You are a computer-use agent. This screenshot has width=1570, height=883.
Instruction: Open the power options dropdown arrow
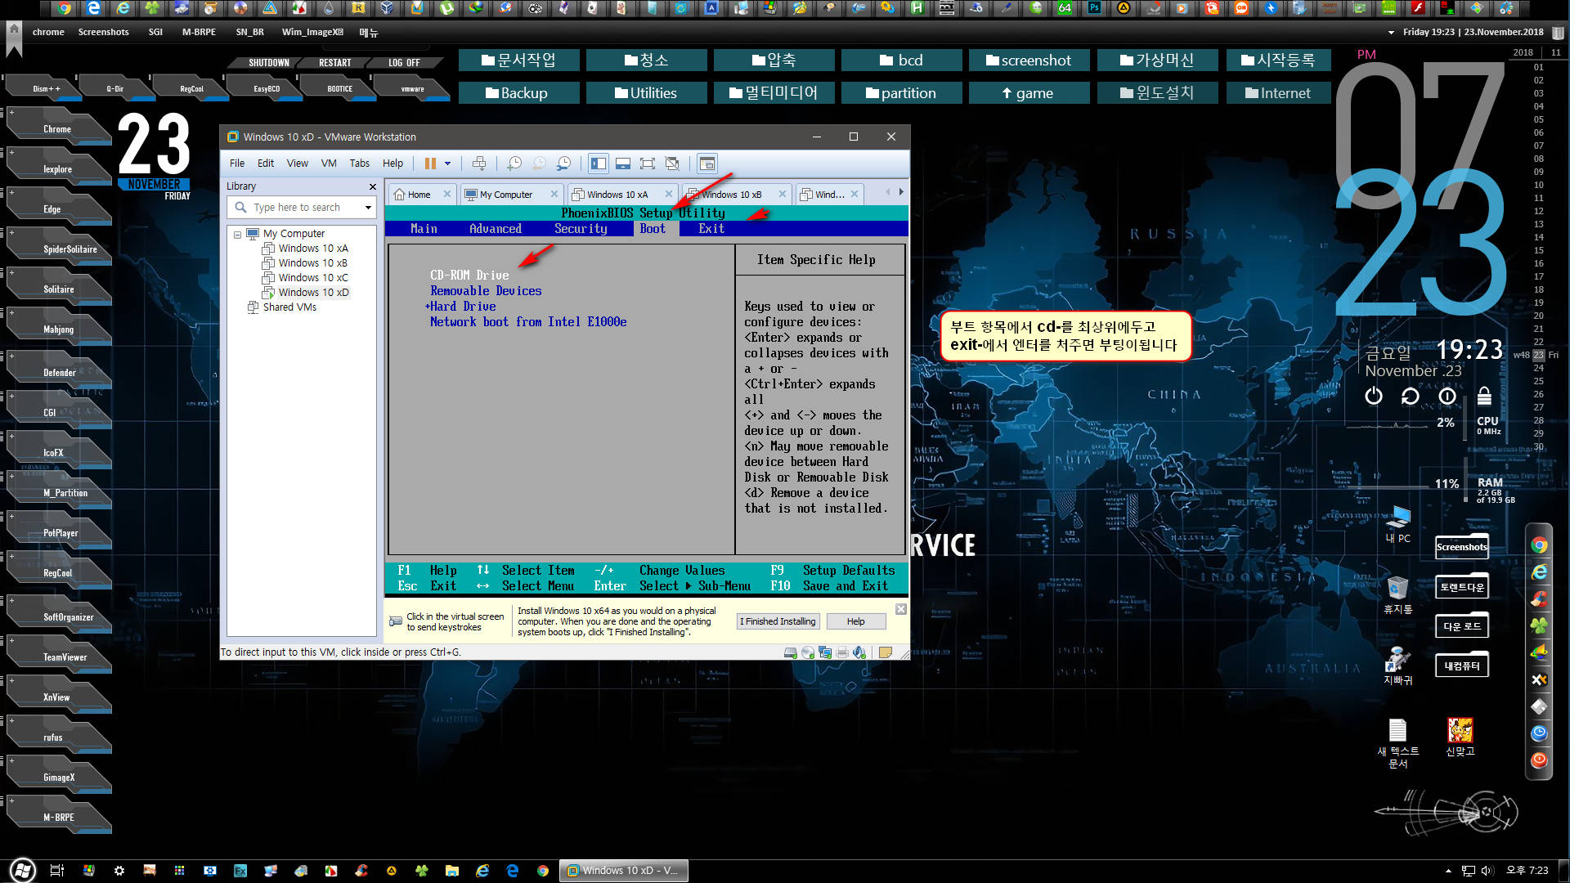(x=447, y=164)
